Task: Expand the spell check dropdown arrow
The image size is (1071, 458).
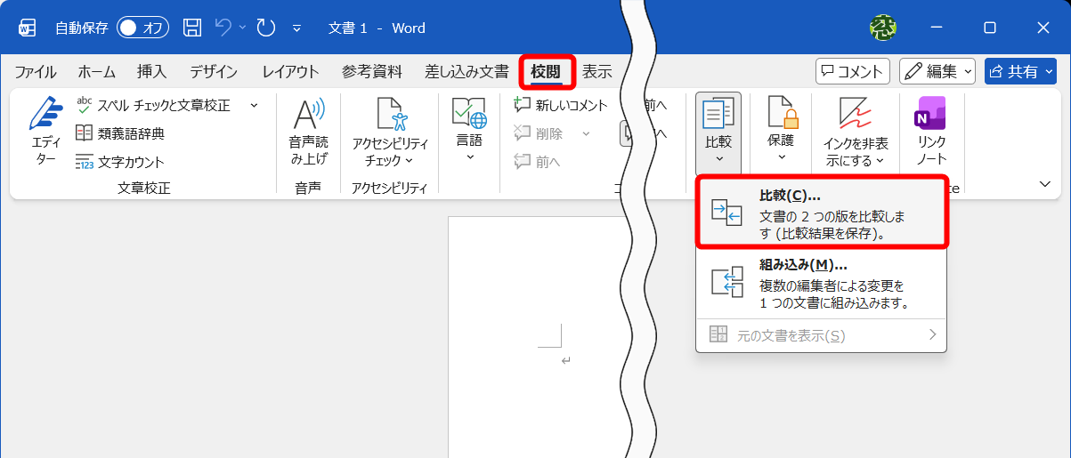Action: [254, 105]
